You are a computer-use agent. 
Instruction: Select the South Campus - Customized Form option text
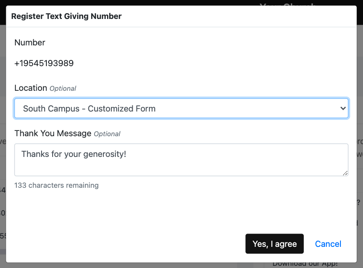(89, 108)
